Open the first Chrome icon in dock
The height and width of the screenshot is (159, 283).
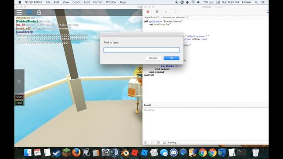[203, 153]
